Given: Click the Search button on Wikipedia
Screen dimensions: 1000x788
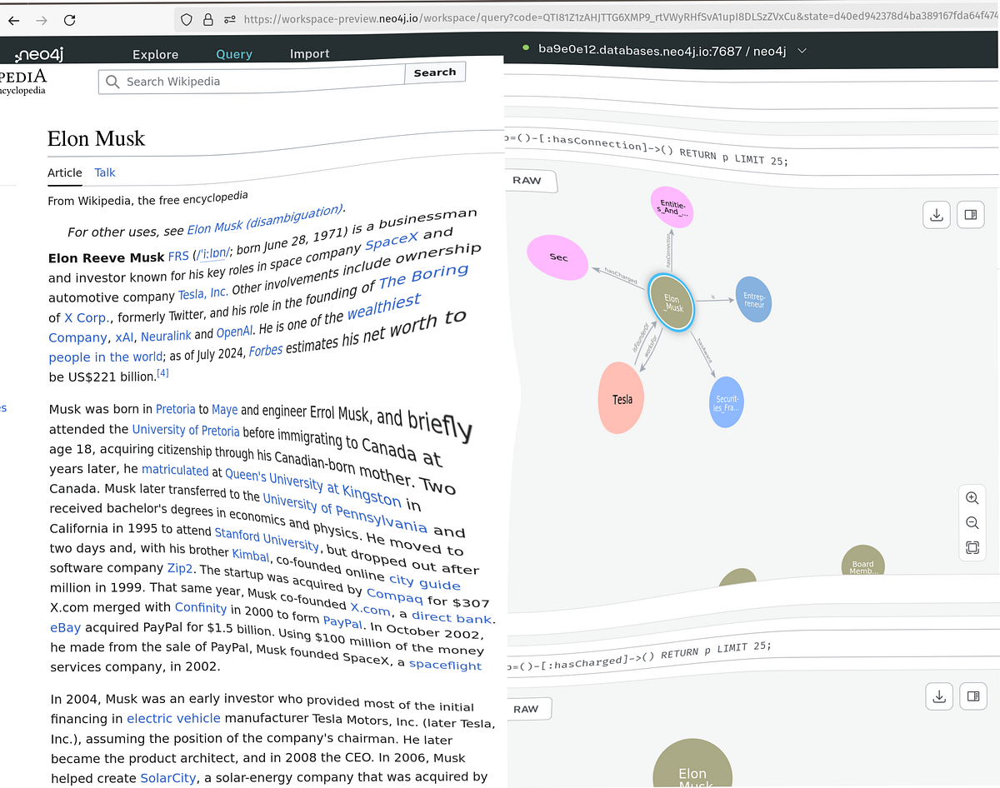Looking at the screenshot, I should point(435,72).
